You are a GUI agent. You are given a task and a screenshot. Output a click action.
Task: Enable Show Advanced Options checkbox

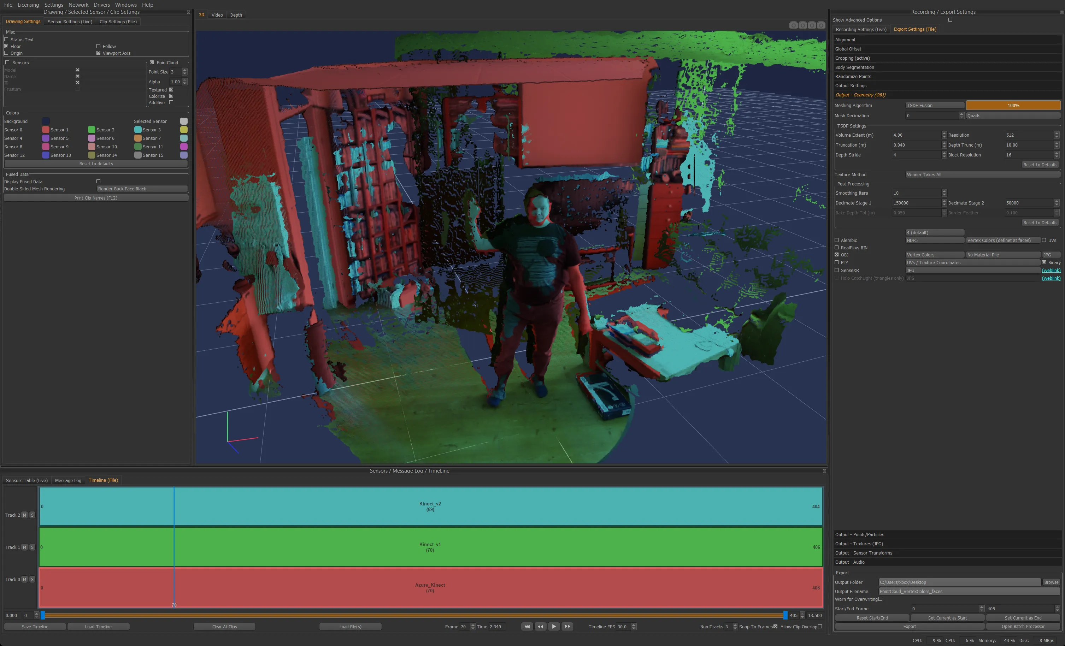tap(950, 20)
